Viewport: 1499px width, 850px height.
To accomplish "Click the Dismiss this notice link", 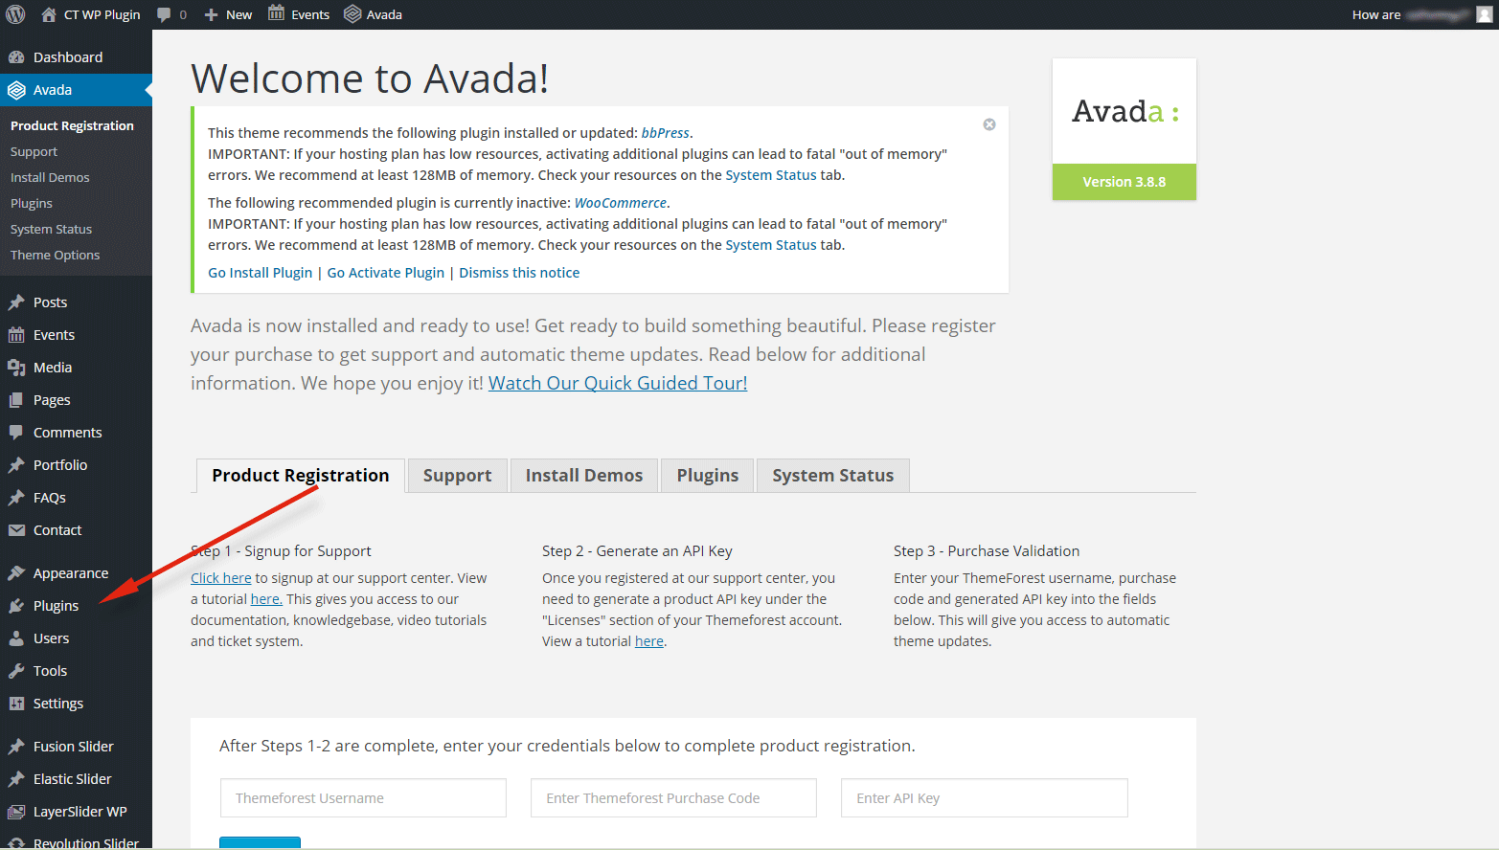I will (x=519, y=273).
